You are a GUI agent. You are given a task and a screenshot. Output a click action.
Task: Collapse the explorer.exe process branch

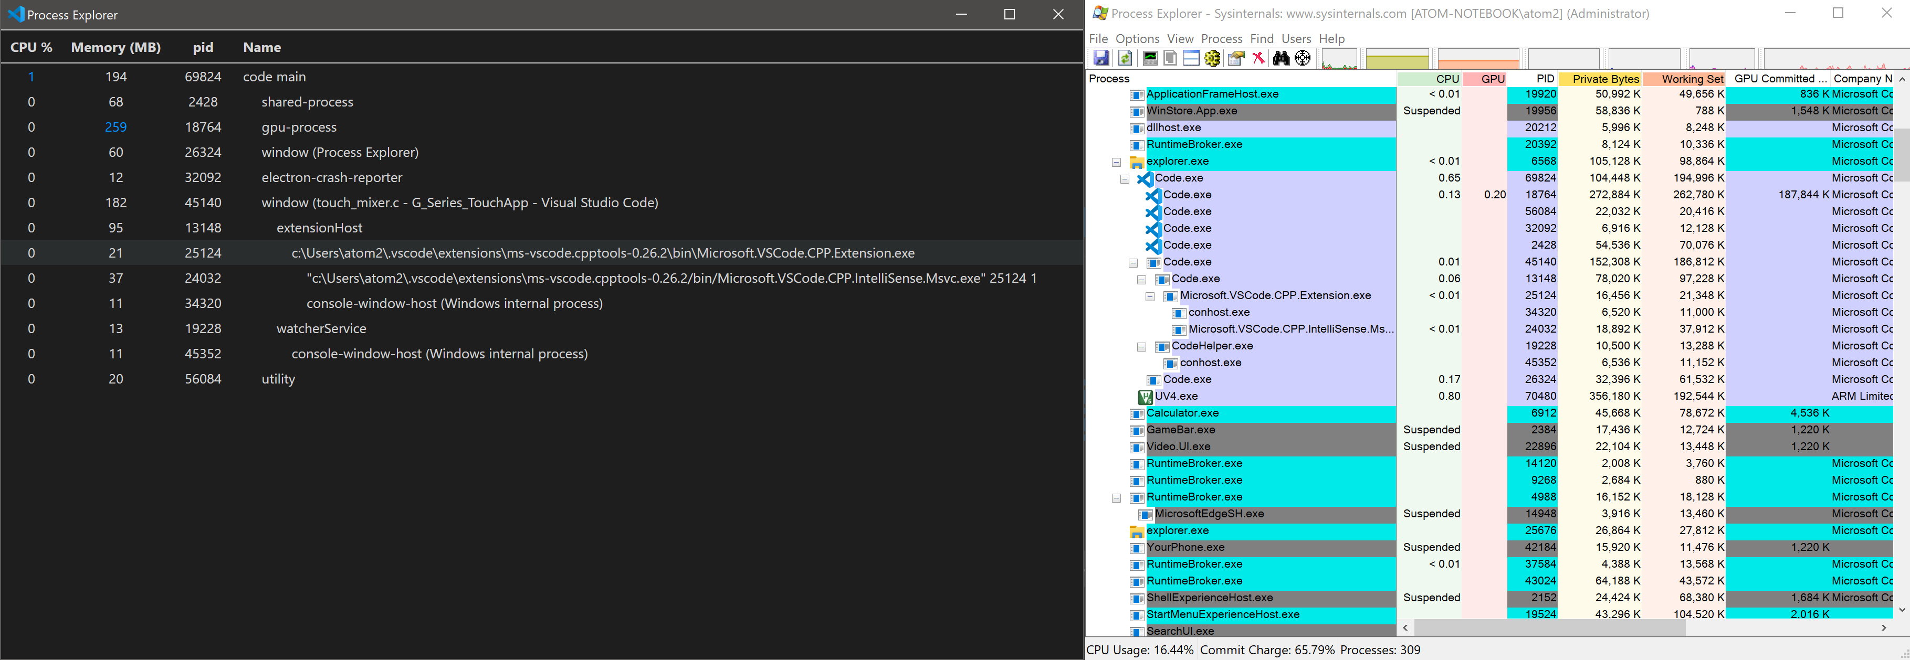point(1117,162)
